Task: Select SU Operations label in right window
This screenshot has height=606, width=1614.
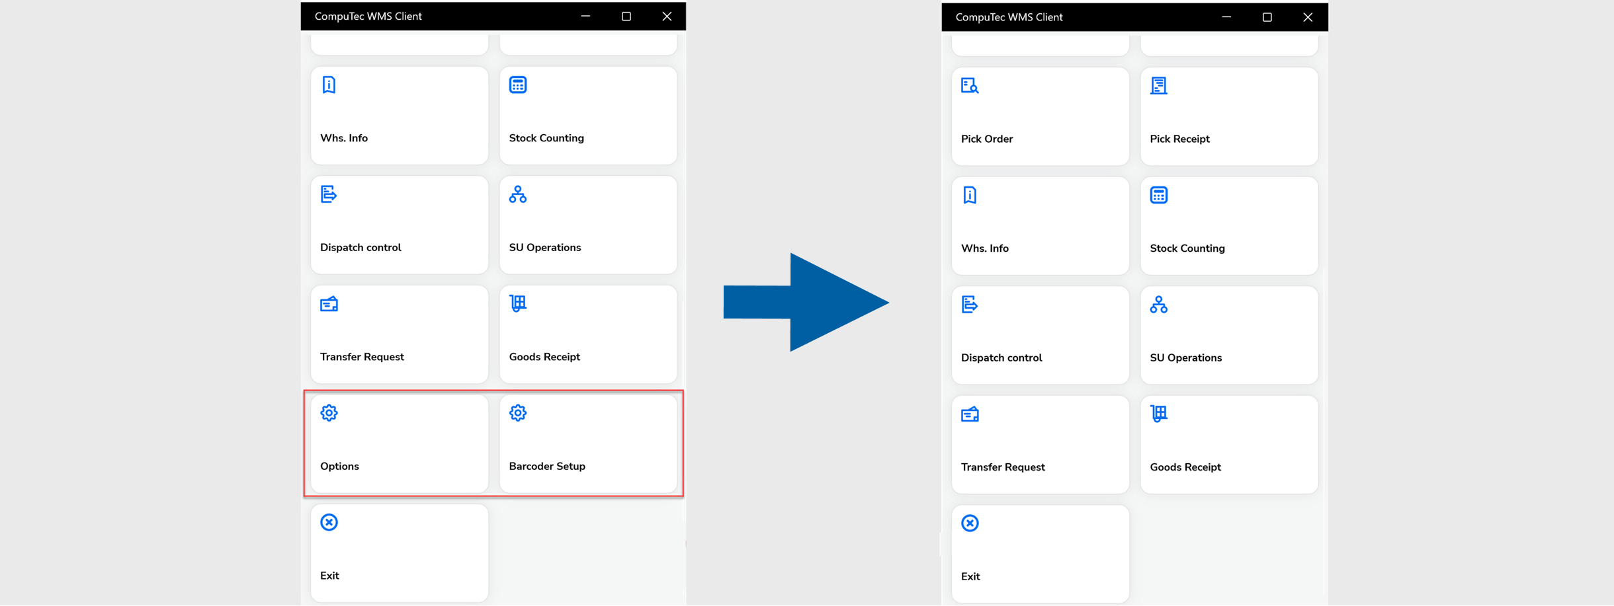Action: point(1186,358)
